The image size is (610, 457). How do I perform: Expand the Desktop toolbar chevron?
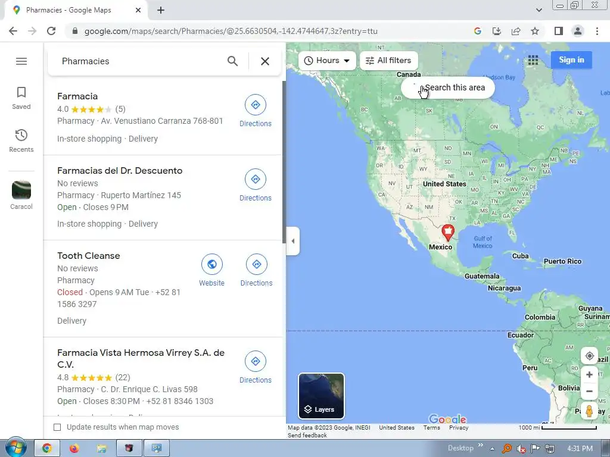[x=481, y=445]
